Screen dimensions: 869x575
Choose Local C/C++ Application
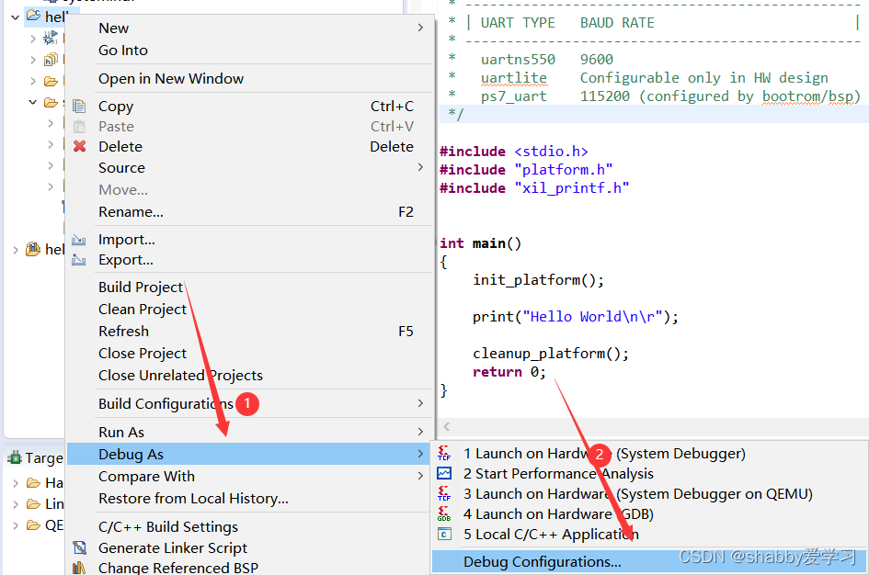click(x=552, y=535)
